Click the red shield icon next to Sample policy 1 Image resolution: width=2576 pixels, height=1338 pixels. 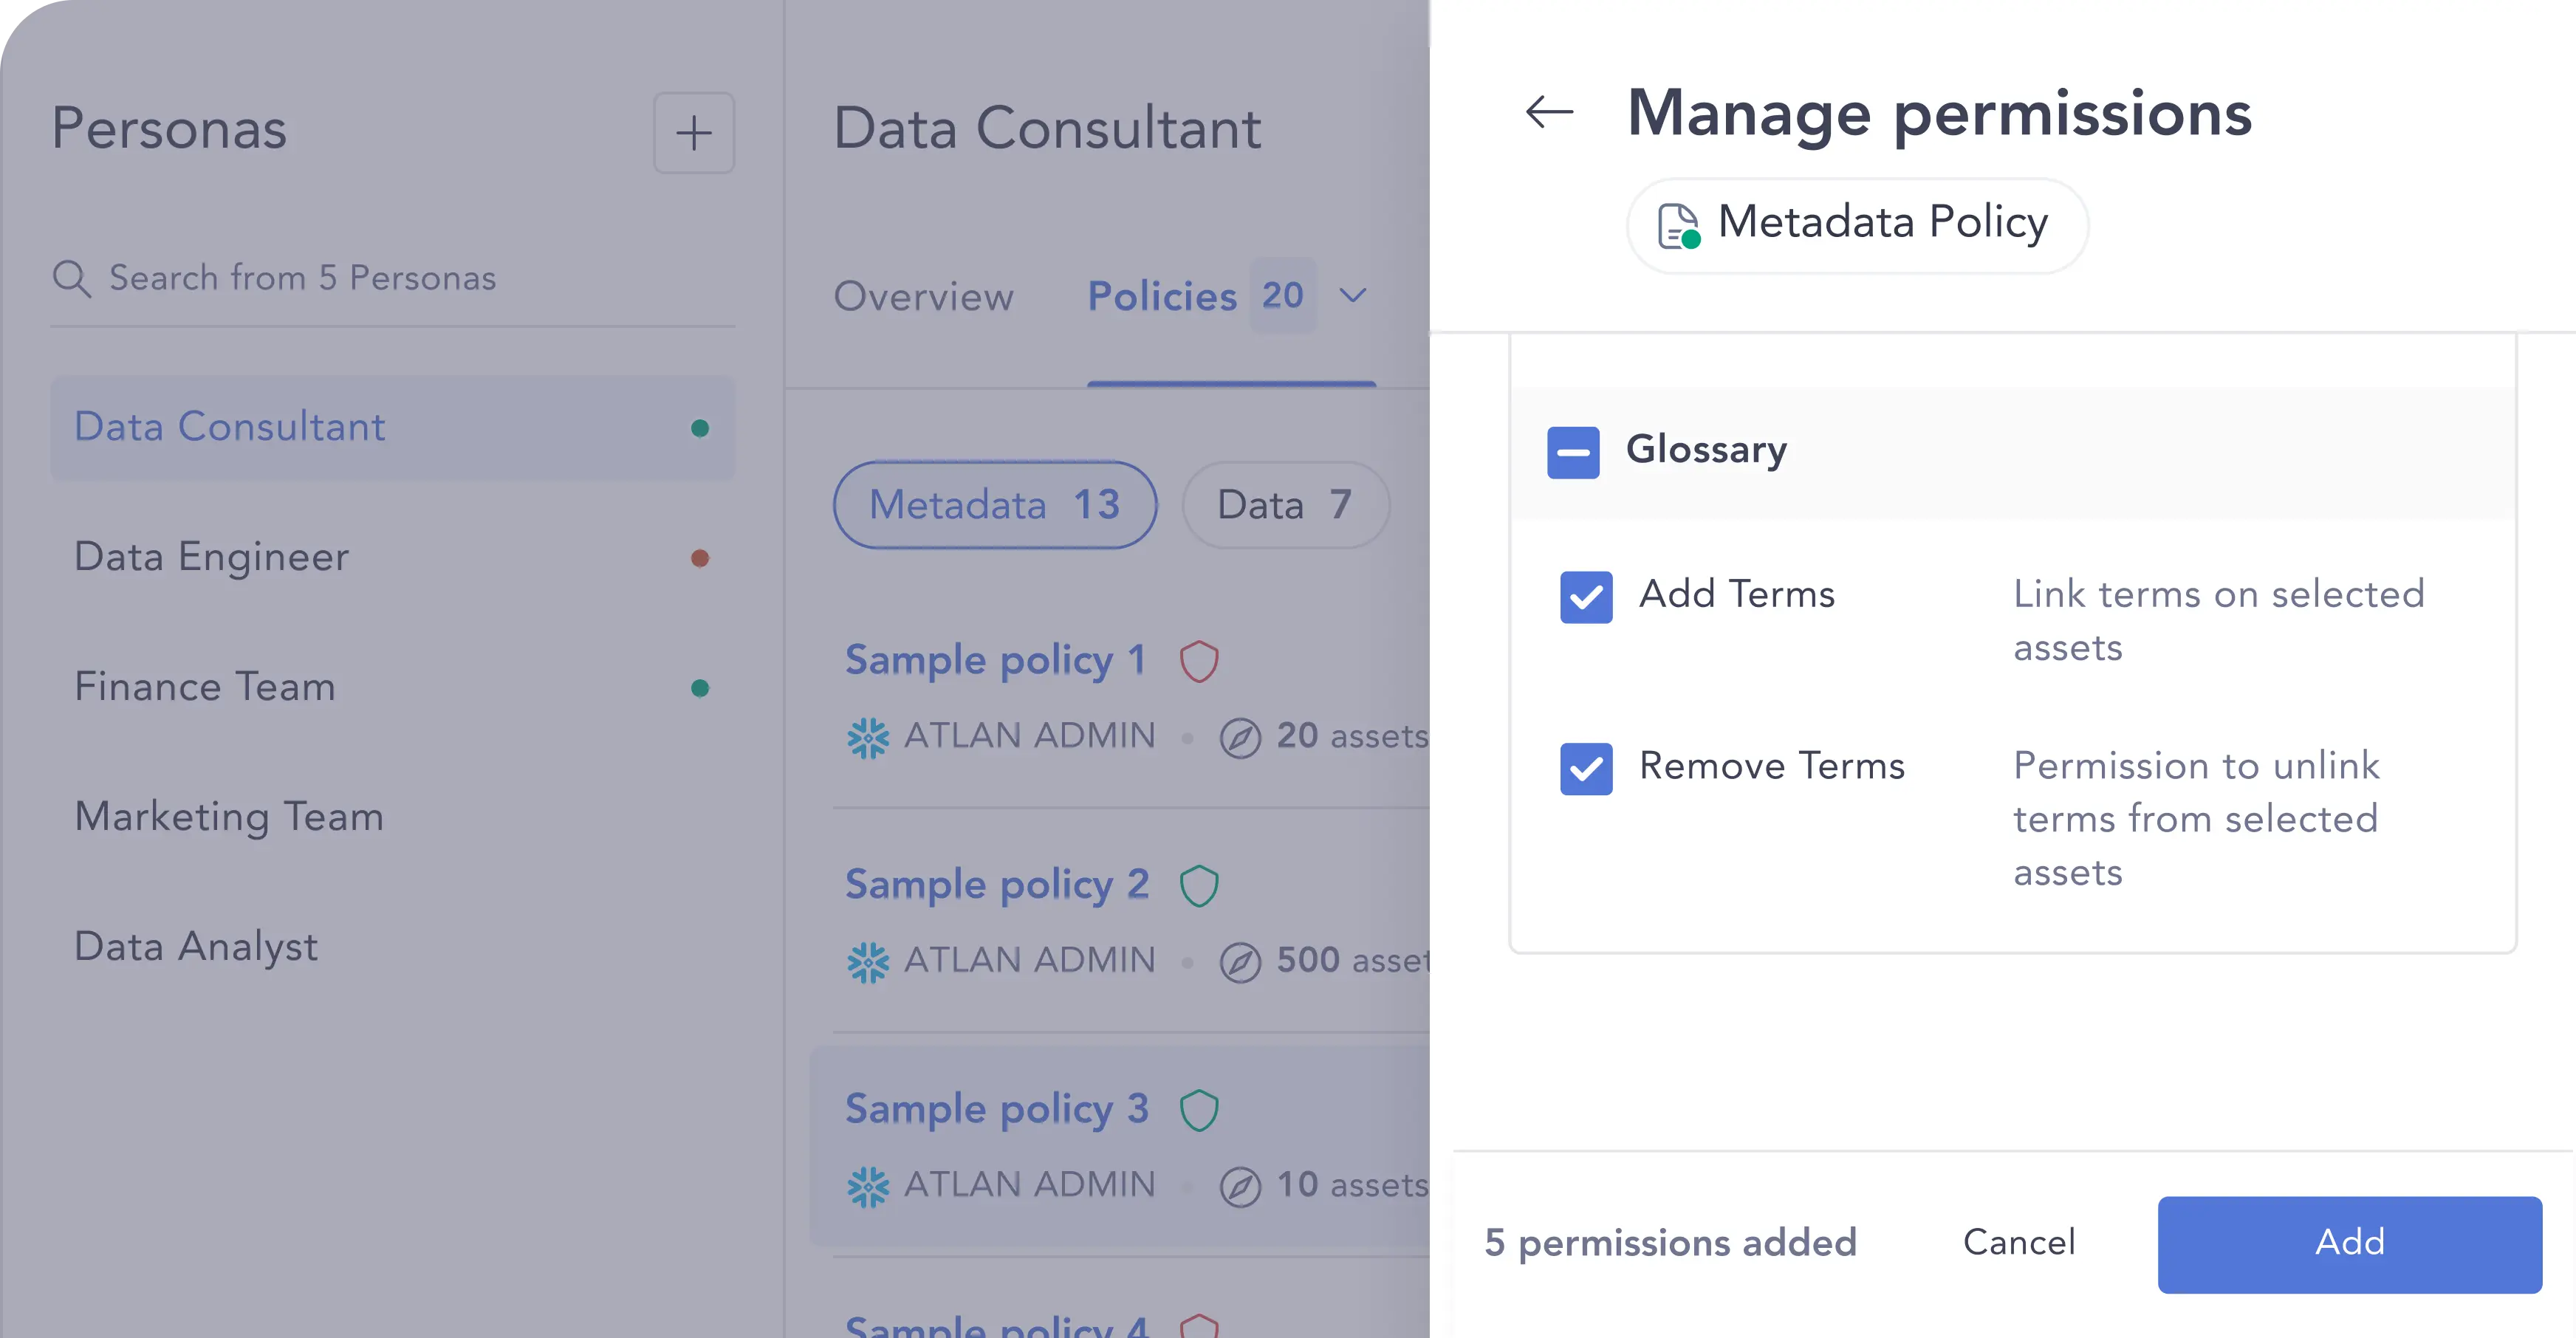click(x=1199, y=661)
